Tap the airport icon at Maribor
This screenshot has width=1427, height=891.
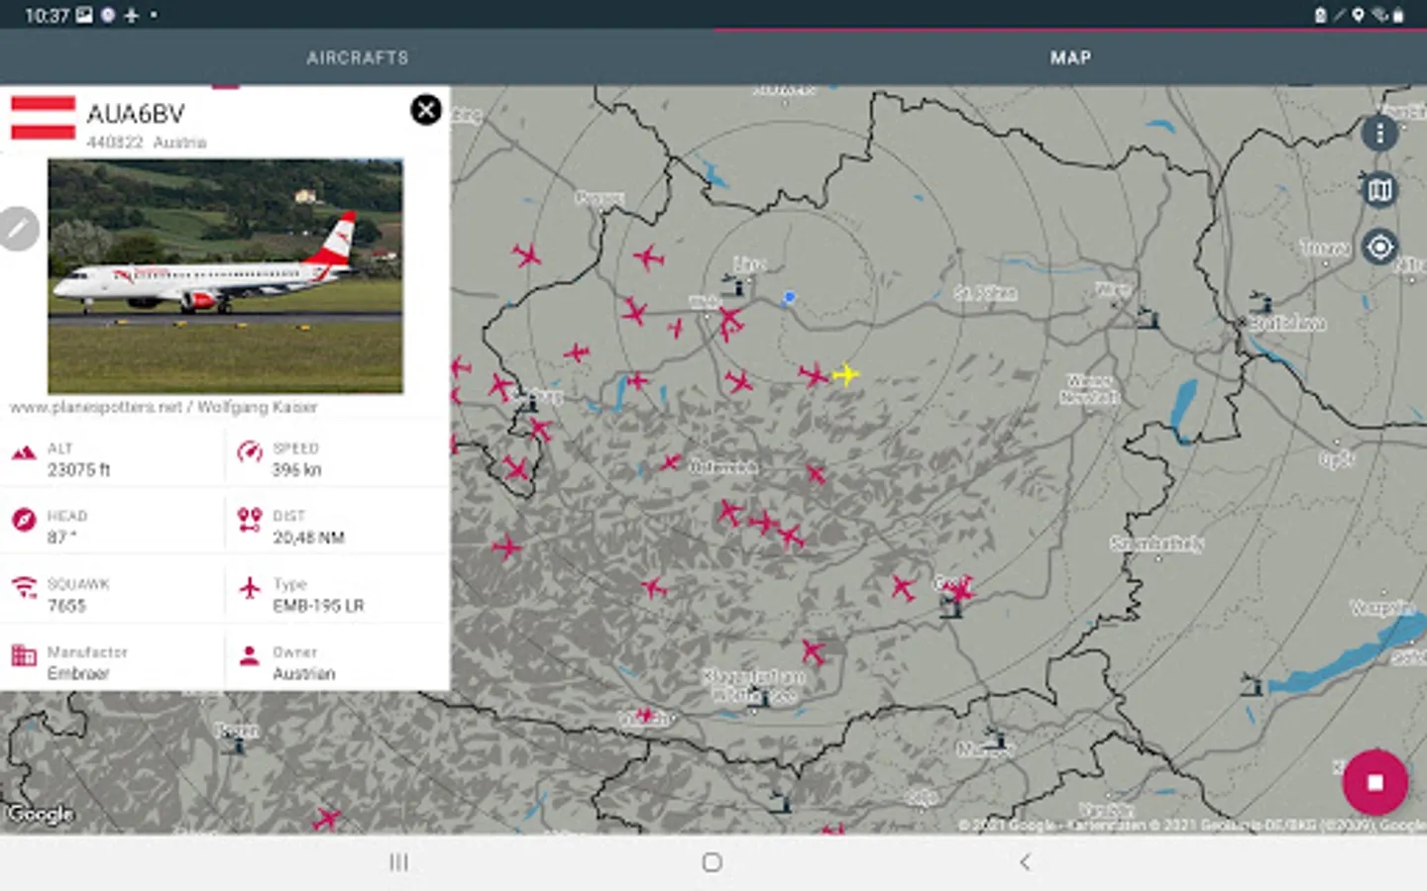995,739
